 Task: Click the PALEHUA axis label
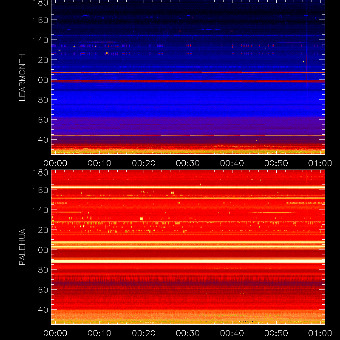22,247
